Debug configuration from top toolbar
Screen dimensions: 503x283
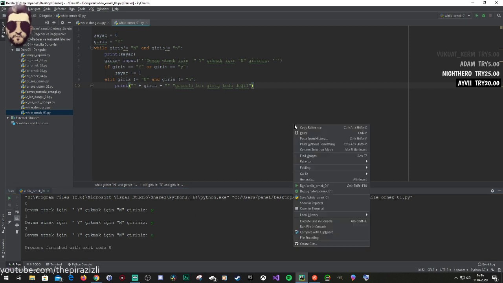pyautogui.click(x=483, y=16)
